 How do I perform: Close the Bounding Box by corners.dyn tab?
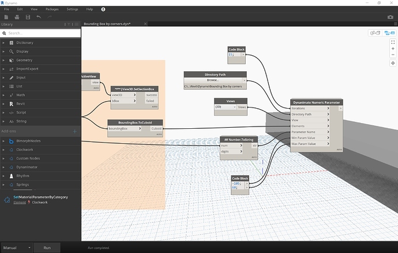pyautogui.click(x=145, y=24)
